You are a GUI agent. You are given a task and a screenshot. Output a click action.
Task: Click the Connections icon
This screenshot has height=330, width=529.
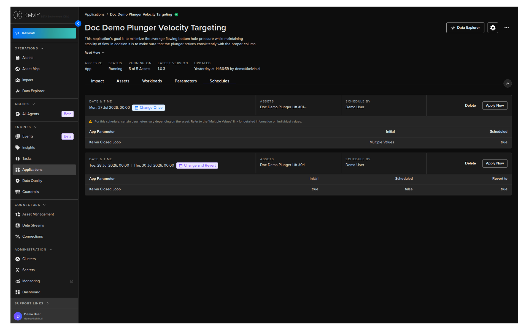pos(18,237)
